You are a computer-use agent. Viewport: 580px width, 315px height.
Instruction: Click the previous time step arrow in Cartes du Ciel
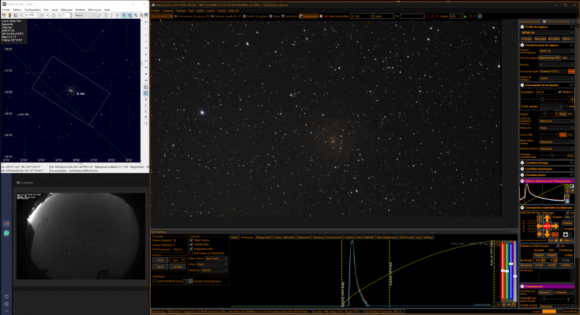click(48, 15)
